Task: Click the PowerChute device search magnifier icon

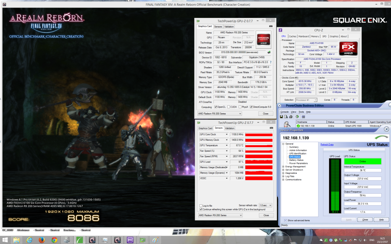Action: point(287,124)
